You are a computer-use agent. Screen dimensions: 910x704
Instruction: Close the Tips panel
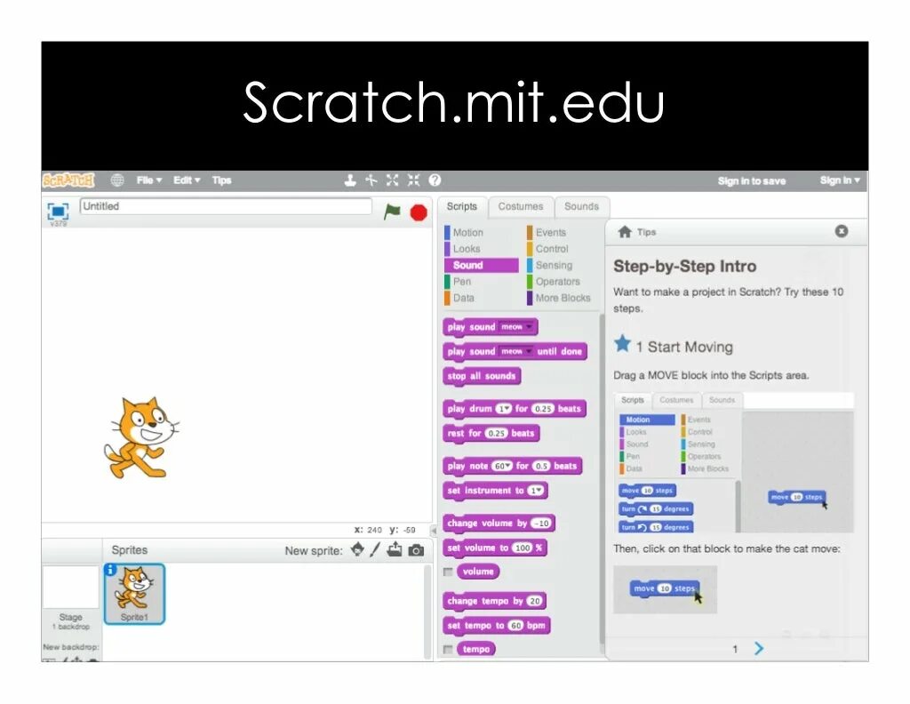tap(842, 231)
